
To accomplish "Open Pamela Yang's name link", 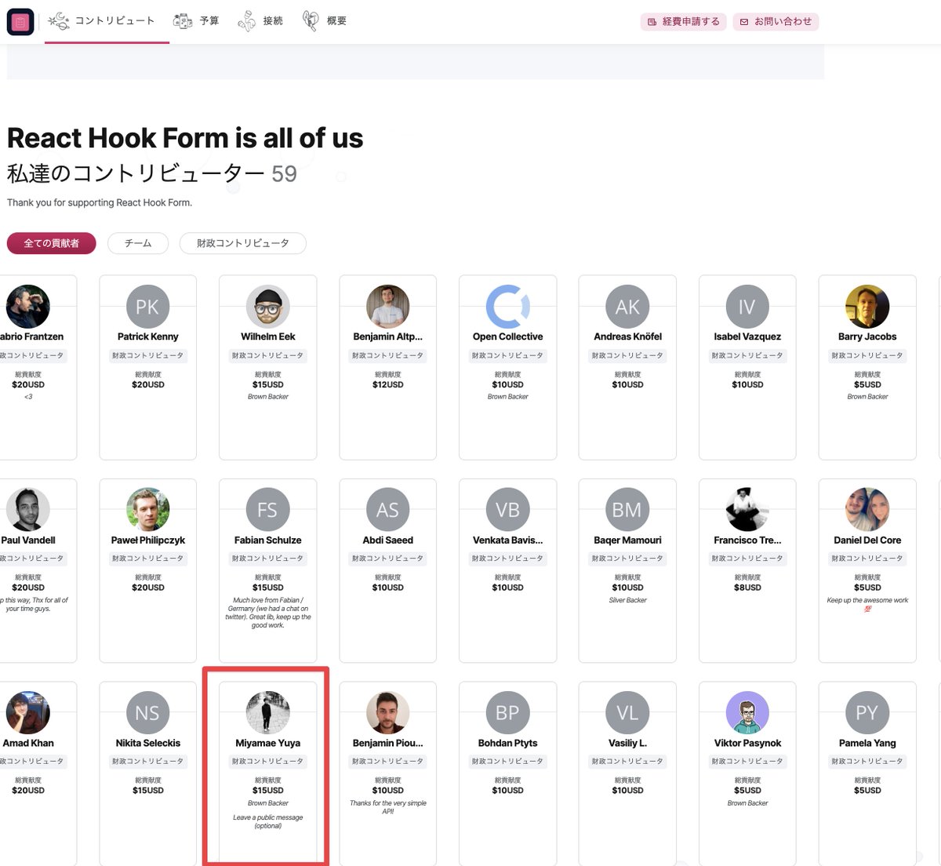I will pos(867,743).
